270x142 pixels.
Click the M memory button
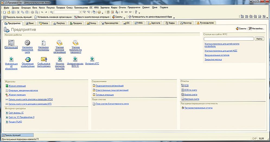(x=122, y=12)
